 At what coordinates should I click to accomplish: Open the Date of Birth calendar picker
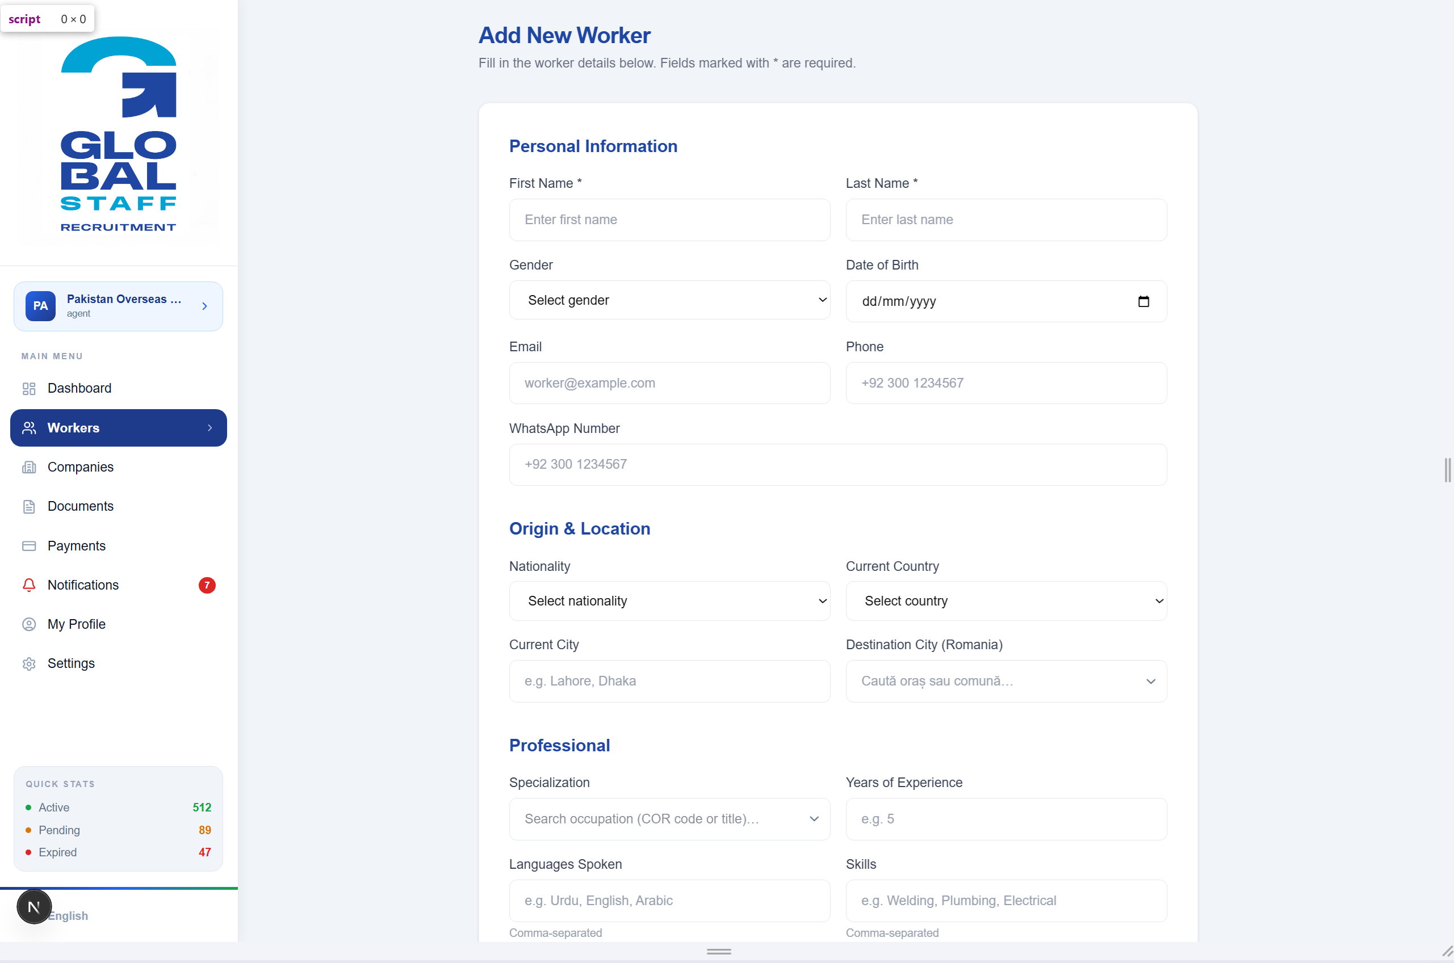1143,301
